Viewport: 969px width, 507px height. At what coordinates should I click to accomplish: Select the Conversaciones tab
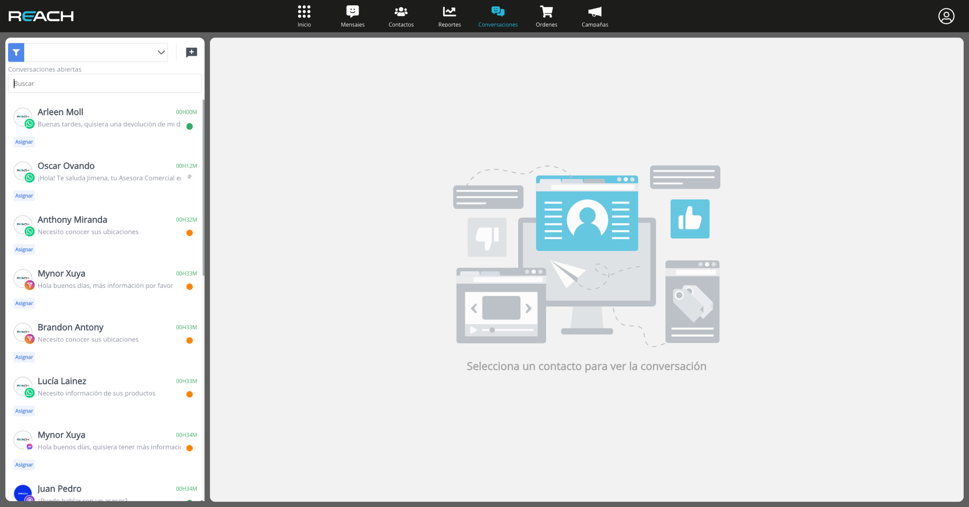(x=498, y=16)
